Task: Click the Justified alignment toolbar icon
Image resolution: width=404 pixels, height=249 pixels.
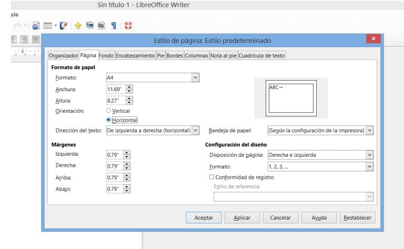Action: 36,39
